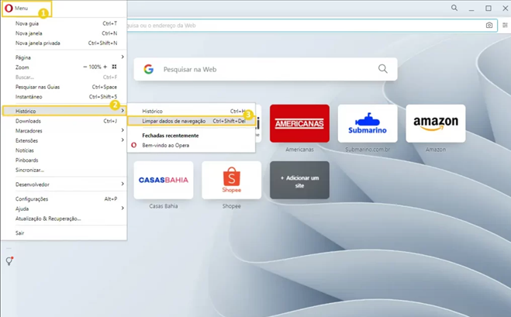The height and width of the screenshot is (317, 511).
Task: Click the camera snapshot icon in address bar
Action: click(489, 26)
